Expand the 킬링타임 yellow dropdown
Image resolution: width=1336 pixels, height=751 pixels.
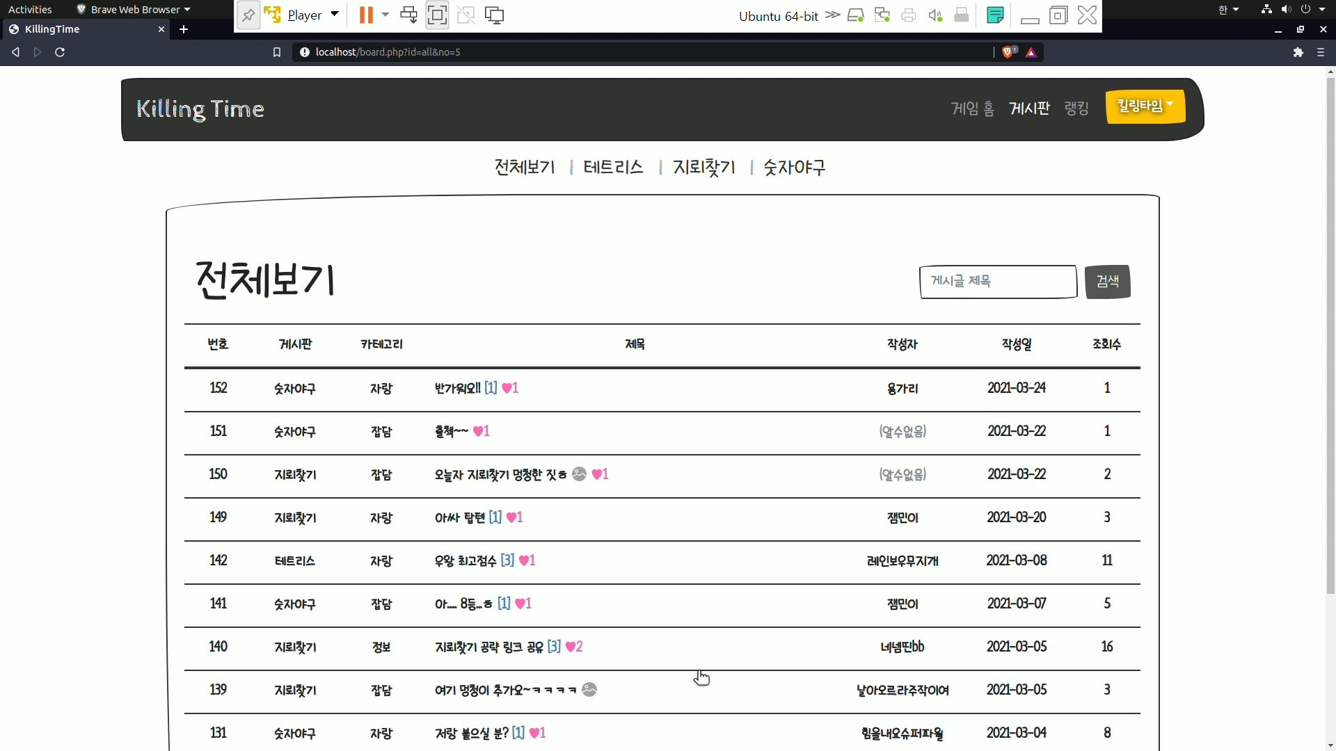[x=1145, y=106]
